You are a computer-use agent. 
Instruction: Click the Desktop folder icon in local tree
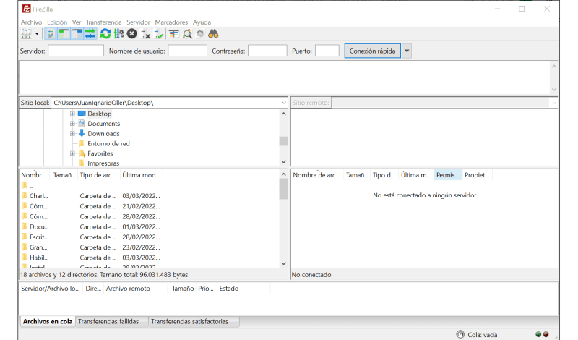click(x=82, y=114)
